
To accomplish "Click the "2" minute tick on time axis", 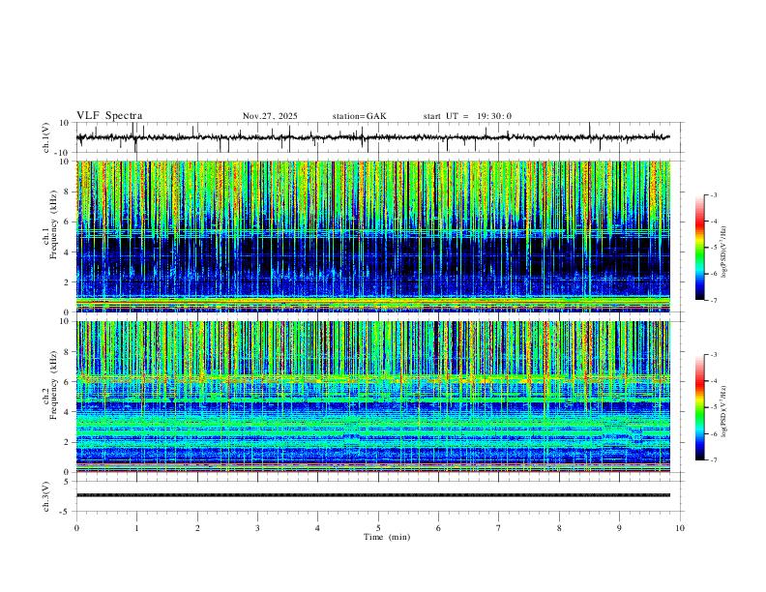I will click(197, 528).
